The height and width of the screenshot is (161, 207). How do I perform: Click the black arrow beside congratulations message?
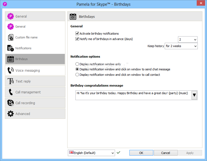pyautogui.click(x=194, y=95)
